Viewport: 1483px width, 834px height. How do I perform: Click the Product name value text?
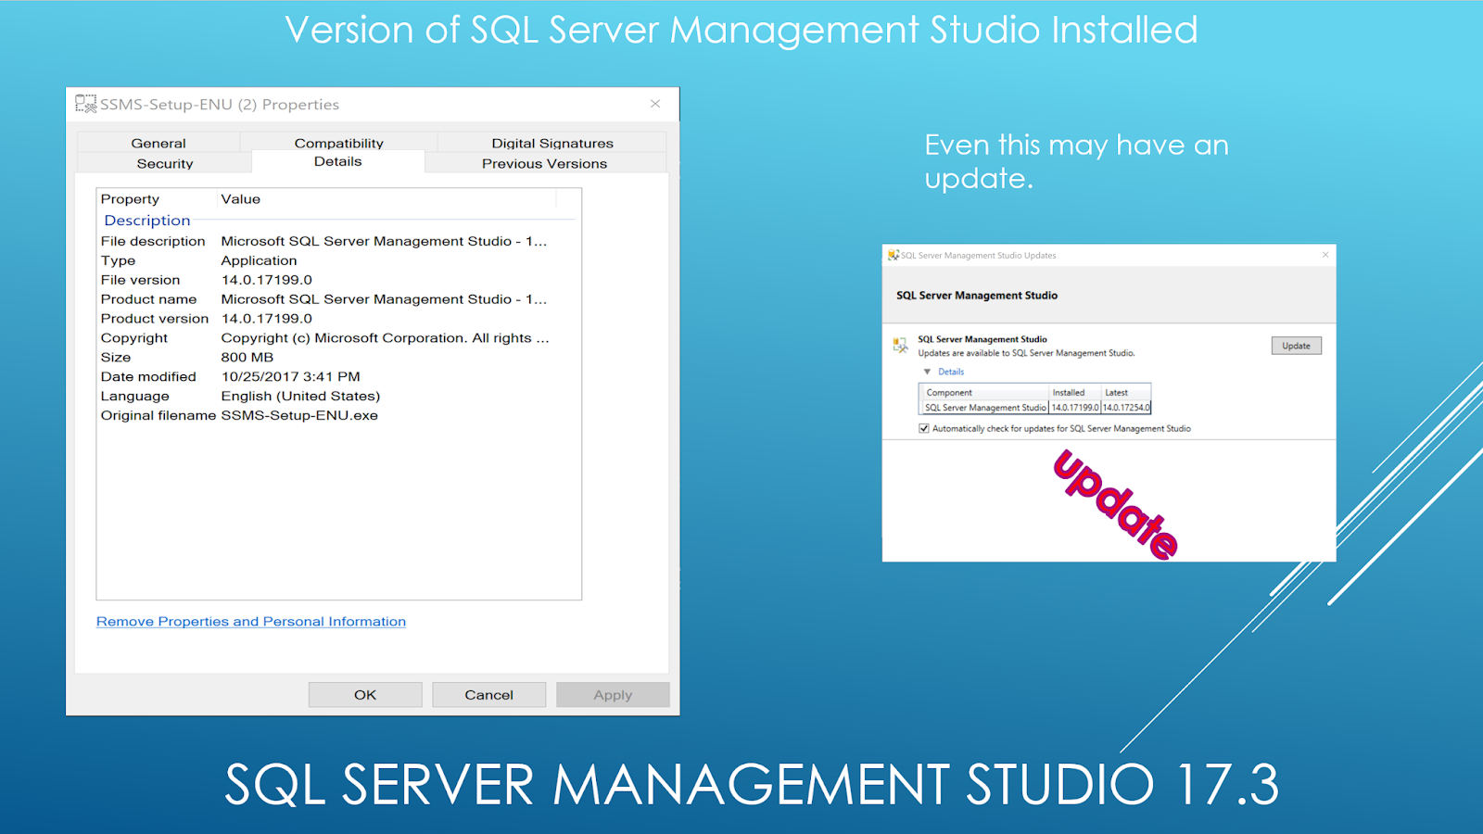point(384,299)
